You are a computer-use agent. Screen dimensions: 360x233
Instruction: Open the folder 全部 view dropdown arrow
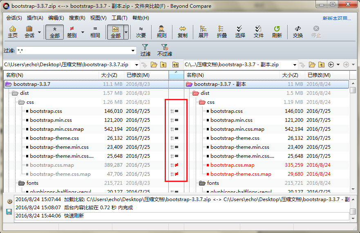(126, 32)
